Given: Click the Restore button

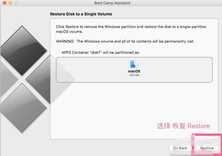Looking at the screenshot, I should tap(207, 148).
